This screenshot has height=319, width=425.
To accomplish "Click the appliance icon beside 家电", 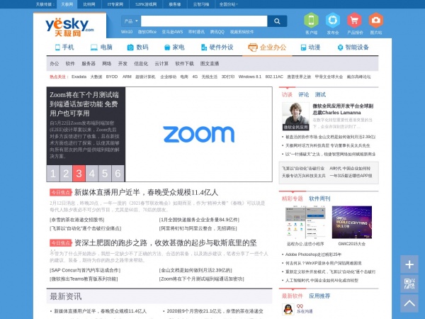I will point(167,47).
